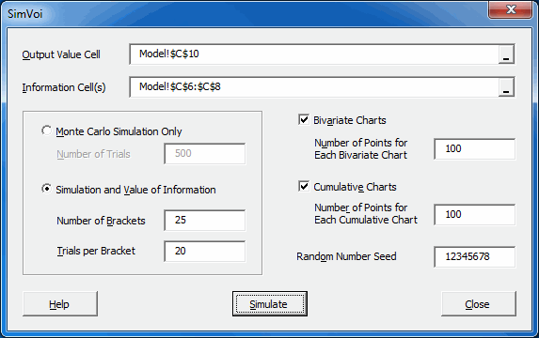Click the Trials per Bracket label
Image resolution: width=539 pixels, height=338 pixels.
[x=96, y=251]
